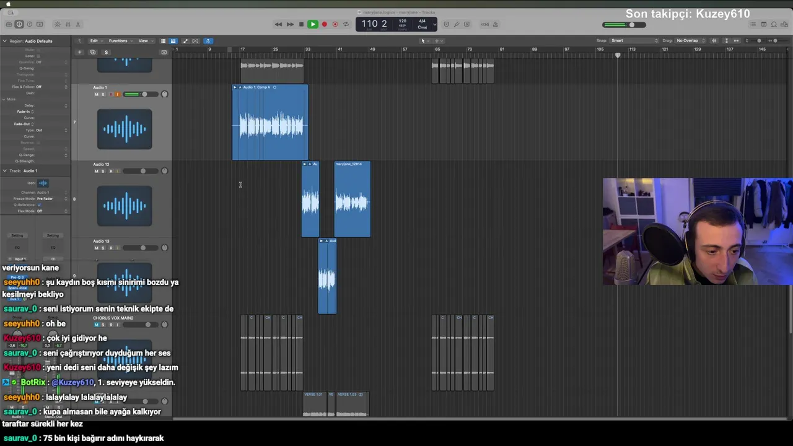Open the Freeze Mode Pre Fader dropdown
The width and height of the screenshot is (793, 446).
52,198
